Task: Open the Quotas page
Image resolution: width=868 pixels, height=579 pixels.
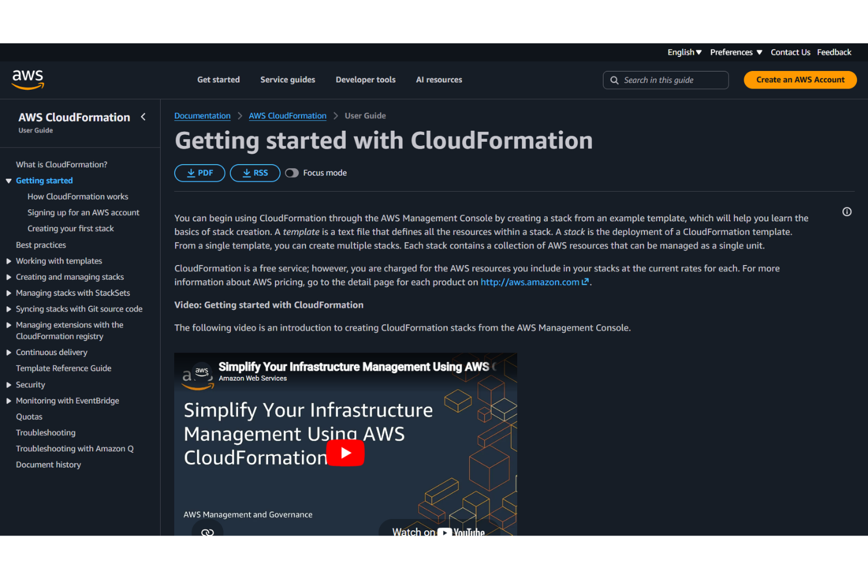Action: [29, 417]
